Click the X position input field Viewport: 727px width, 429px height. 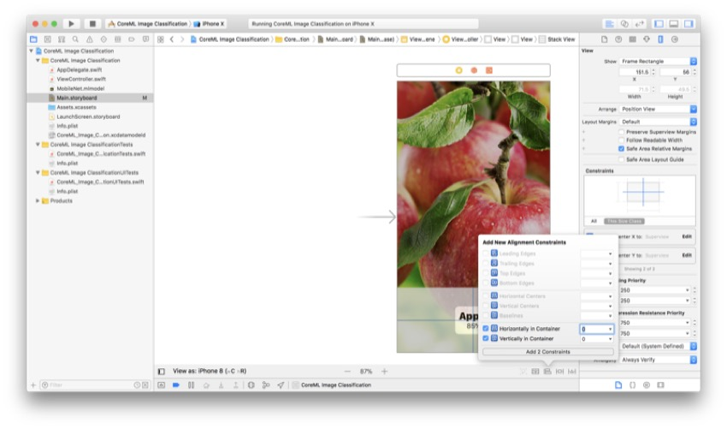click(635, 72)
